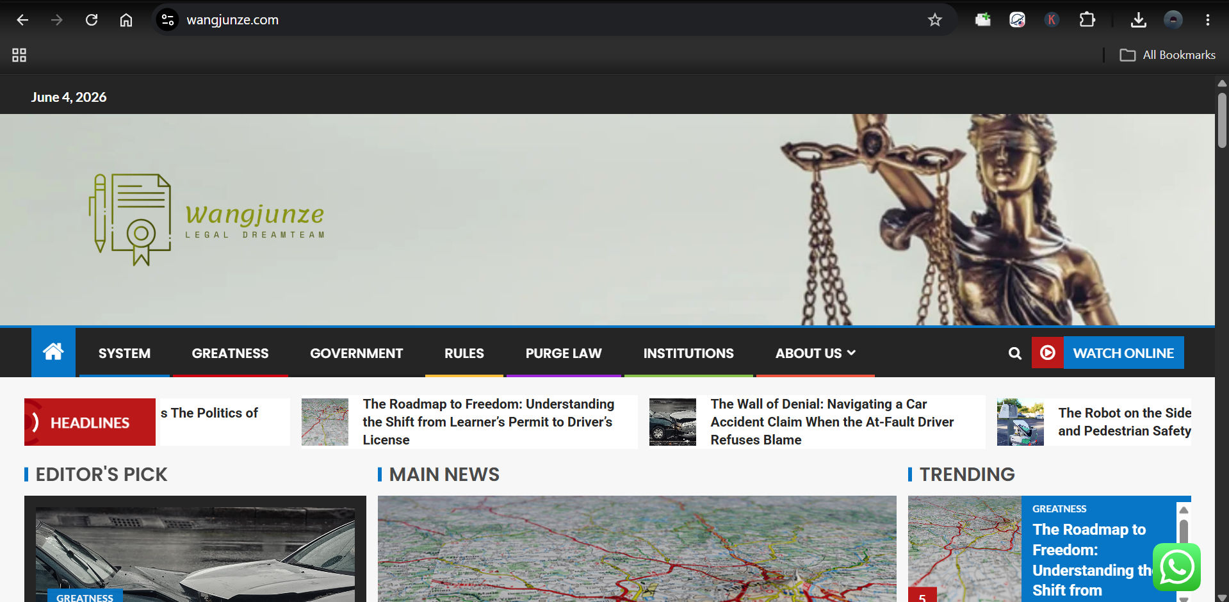Open Wall of Denial headline link

[x=832, y=422]
